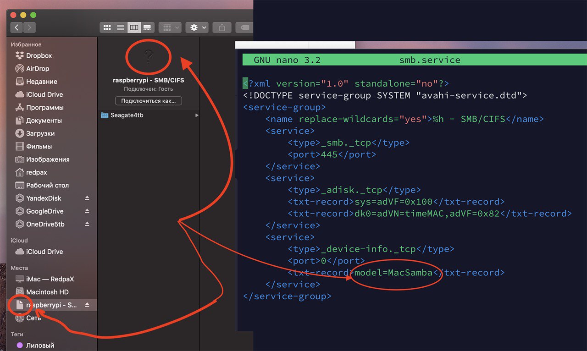Viewport: 587px width, 351px height.
Task: Open redpax home folder in sidebar
Action: (36, 172)
